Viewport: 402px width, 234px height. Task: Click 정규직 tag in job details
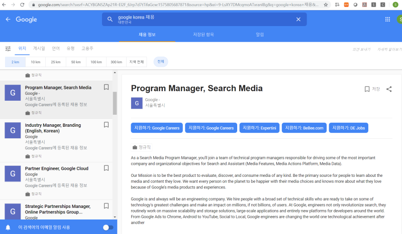click(142, 147)
